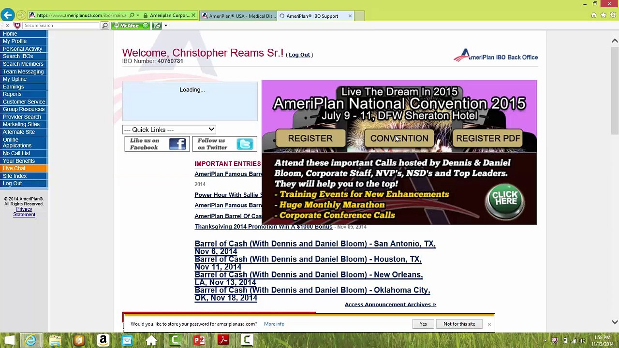
Task: Click page scrollbar up arrow
Action: [x=615, y=41]
